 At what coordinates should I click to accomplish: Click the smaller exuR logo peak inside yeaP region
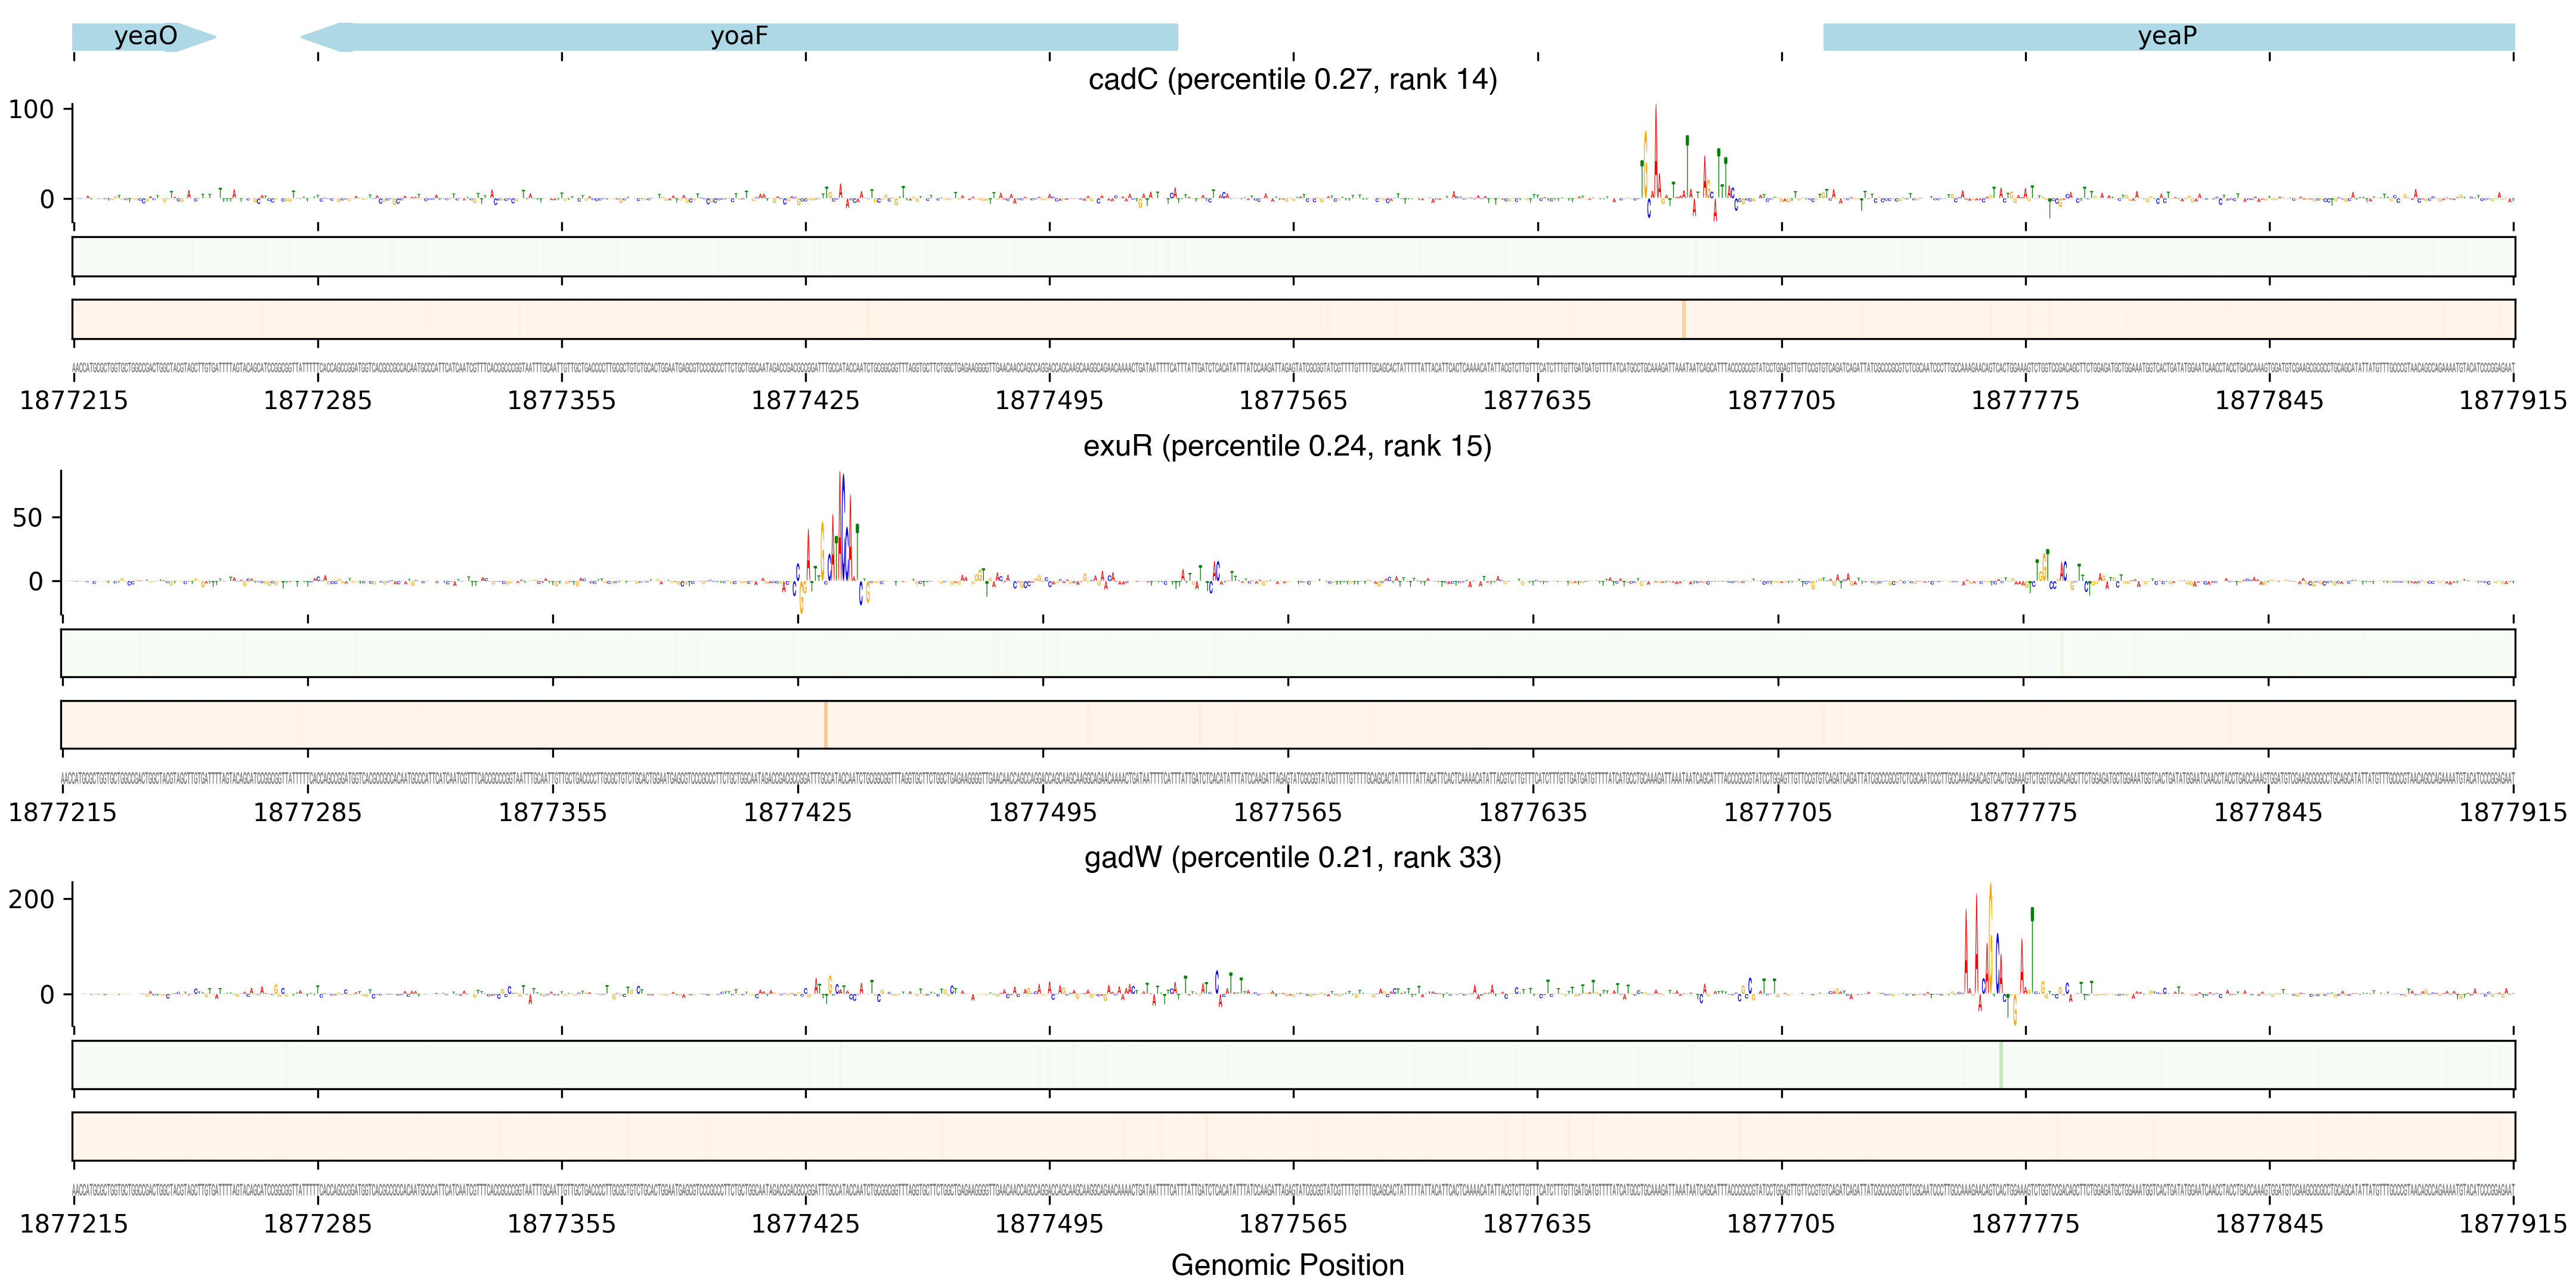2047,566
